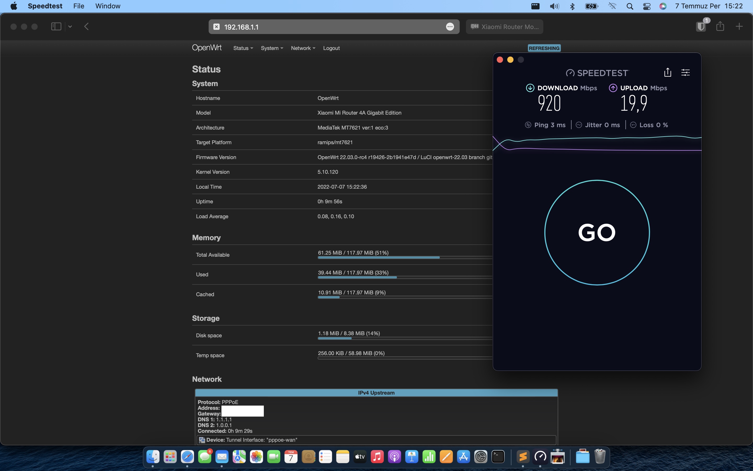Click the OpenWrt brand link
The height and width of the screenshot is (471, 753).
[207, 48]
